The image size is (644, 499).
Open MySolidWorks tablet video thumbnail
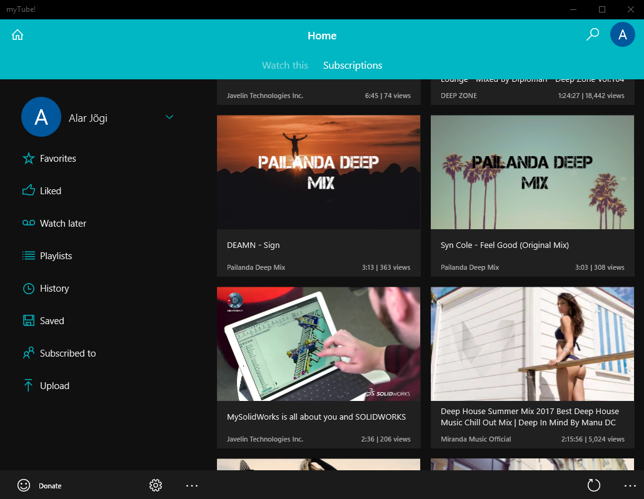click(x=318, y=344)
